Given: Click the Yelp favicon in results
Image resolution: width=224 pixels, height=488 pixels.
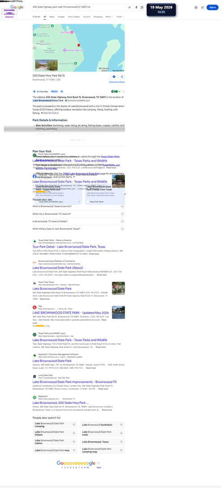Looking at the screenshot, I should click(34, 307).
